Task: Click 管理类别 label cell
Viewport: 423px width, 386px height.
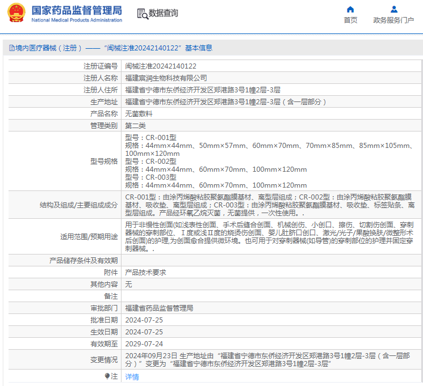Action: point(104,125)
